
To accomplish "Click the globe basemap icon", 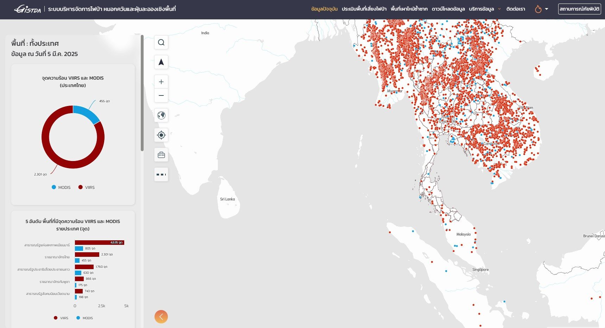I will pos(161,115).
